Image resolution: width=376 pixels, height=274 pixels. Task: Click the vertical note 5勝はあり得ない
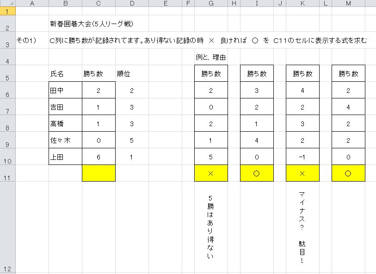210,227
